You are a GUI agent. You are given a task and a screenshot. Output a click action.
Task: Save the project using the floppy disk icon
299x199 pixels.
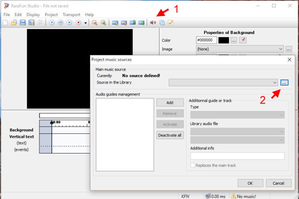point(22,23)
